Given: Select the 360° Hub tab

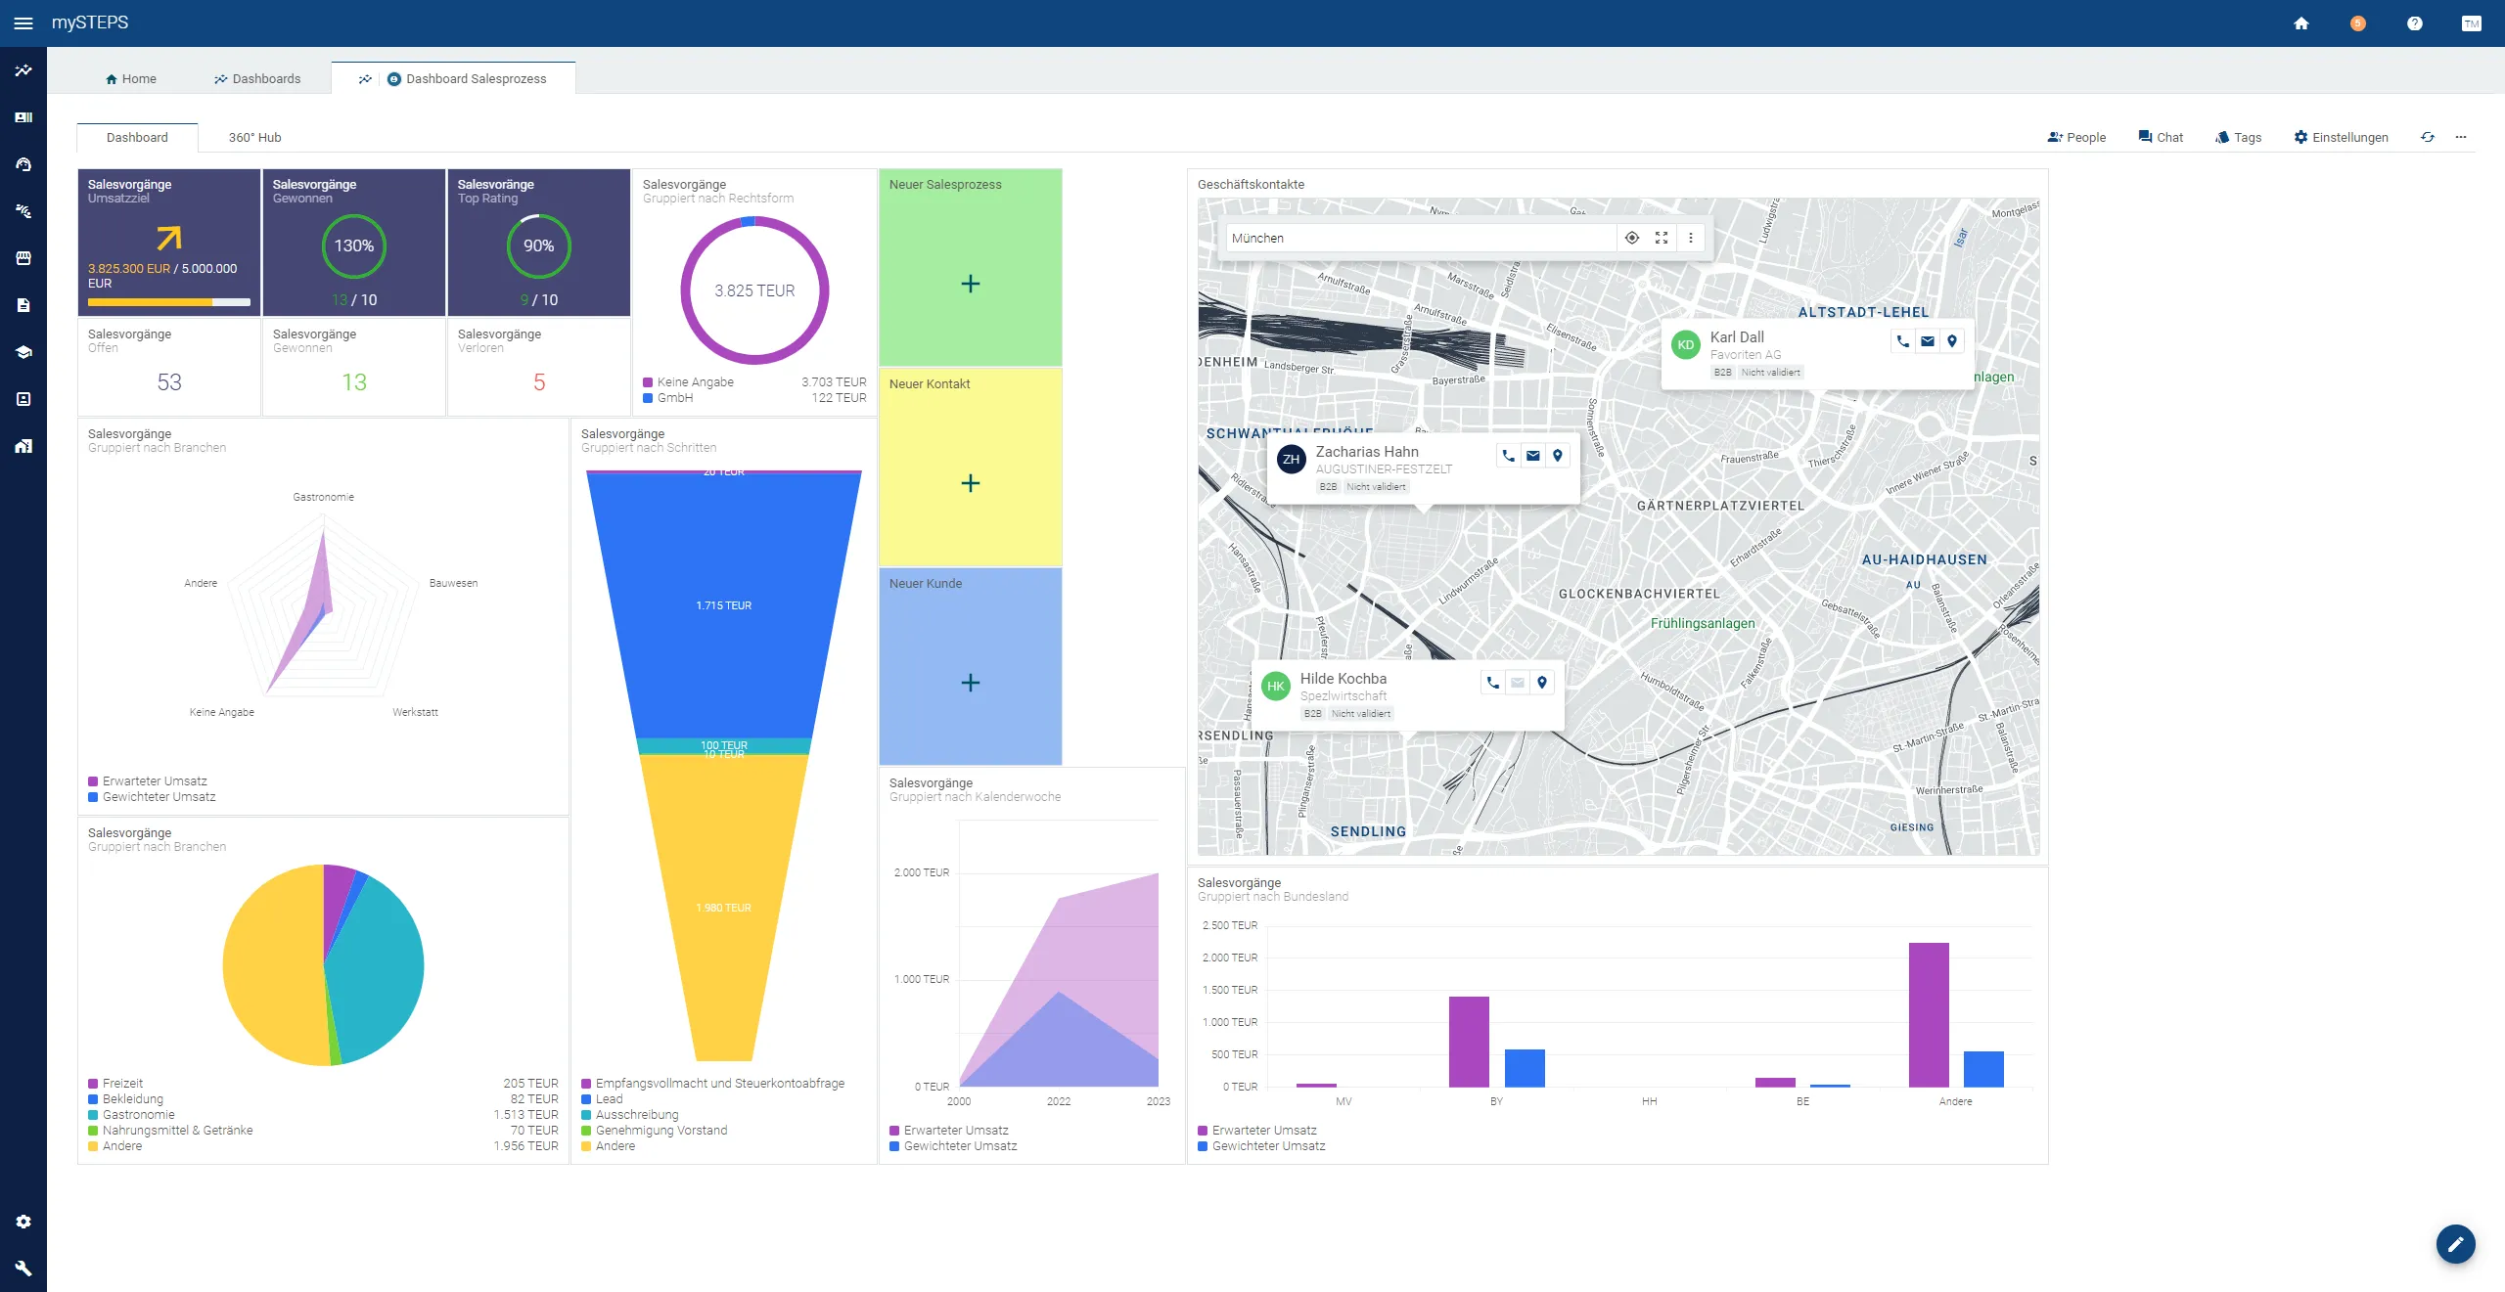Looking at the screenshot, I should coord(254,137).
